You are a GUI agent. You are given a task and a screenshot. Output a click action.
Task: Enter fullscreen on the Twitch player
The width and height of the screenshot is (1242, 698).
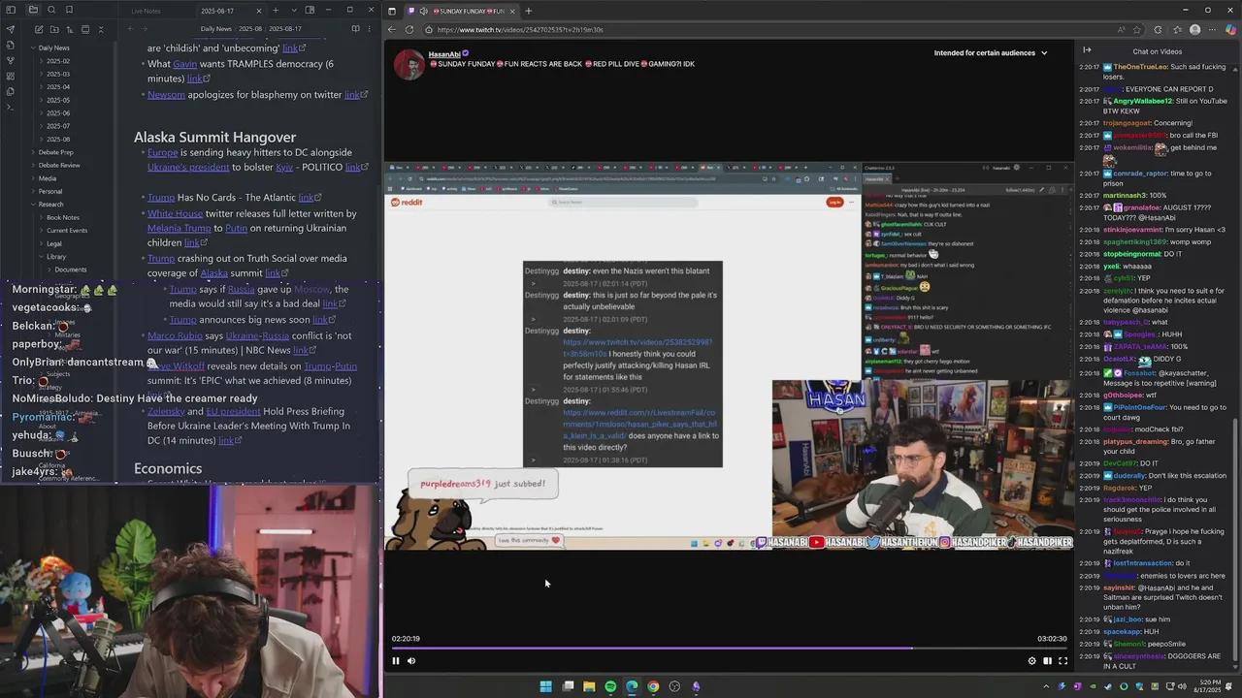click(1062, 661)
